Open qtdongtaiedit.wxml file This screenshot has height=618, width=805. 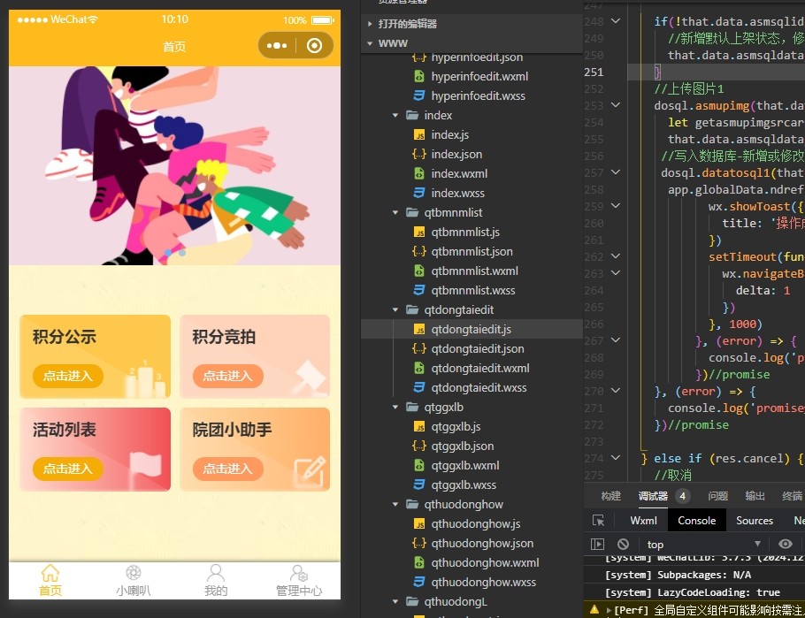pos(480,369)
